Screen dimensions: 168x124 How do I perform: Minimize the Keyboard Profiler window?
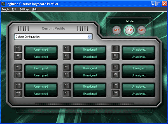point(153,4)
